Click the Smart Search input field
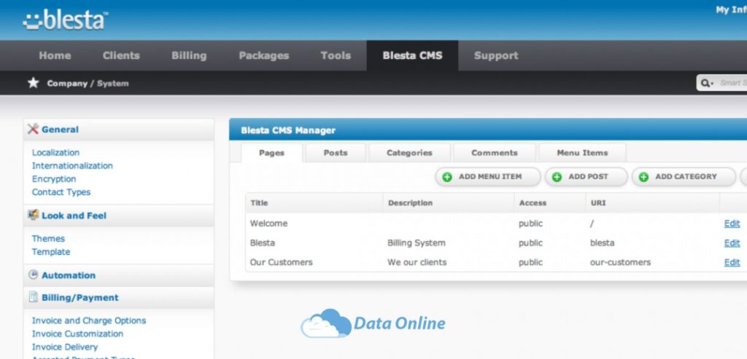Screen dimensions: 747x359 (732, 83)
